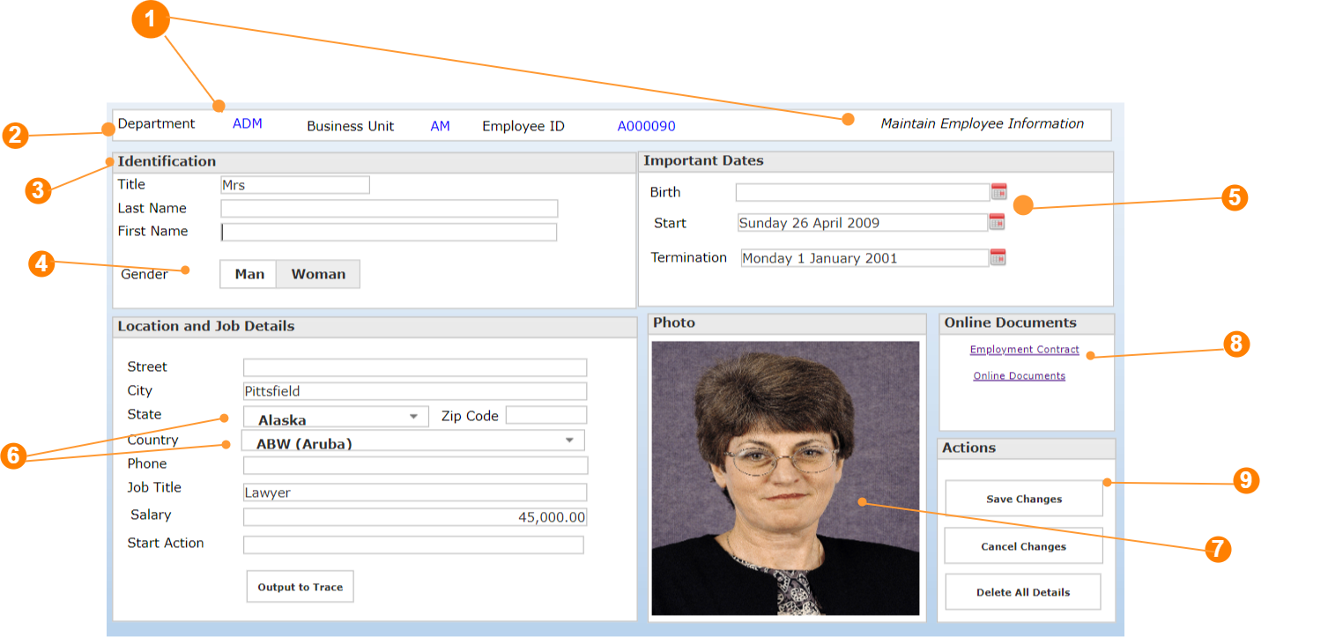Open the Employment Contract link
Image resolution: width=1328 pixels, height=637 pixels.
1024,350
